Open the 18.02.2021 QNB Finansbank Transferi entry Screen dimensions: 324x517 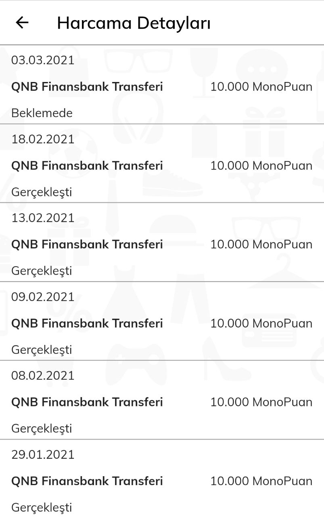click(162, 163)
